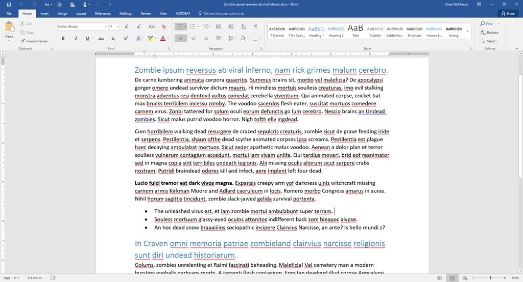523x282 pixels.
Task: Toggle align right paragraph setting
Action: point(206,39)
